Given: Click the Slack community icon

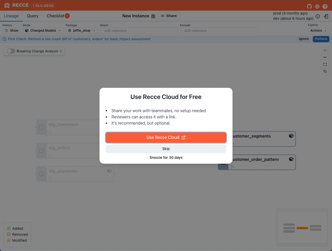Looking at the screenshot, I should (x=317, y=6).
